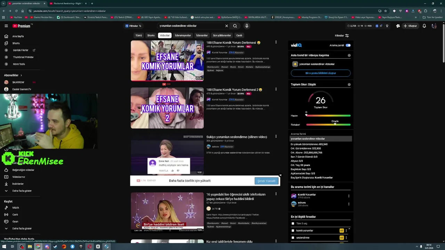Viewport: 445px width, 250px height.
Task: Open Videolarınız in the sidebar
Action: pyautogui.click(x=19, y=177)
